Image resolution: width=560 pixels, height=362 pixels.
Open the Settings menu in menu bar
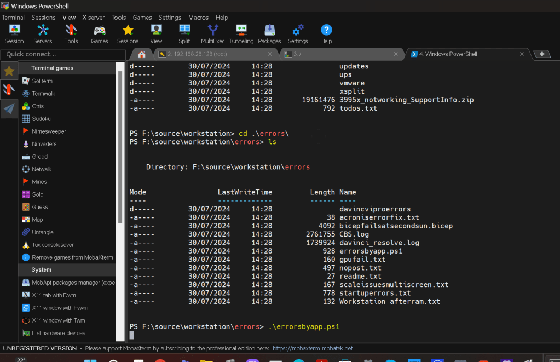coord(170,18)
